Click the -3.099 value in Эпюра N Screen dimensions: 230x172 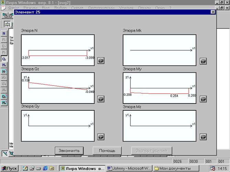(90, 58)
